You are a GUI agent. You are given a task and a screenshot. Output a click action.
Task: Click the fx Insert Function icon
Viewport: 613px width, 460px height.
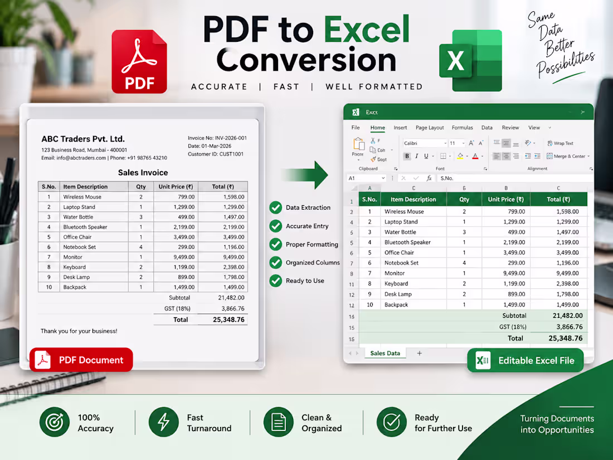429,178
